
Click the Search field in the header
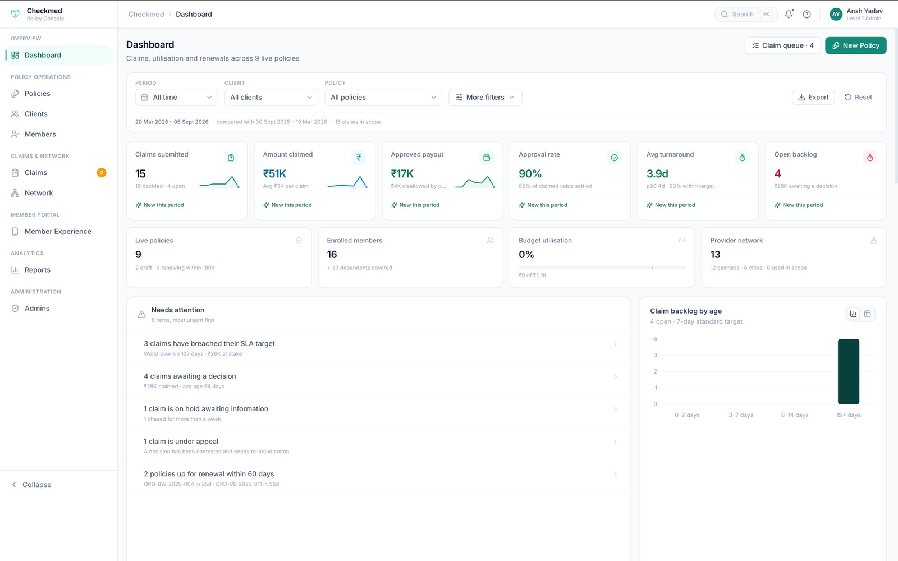point(746,14)
